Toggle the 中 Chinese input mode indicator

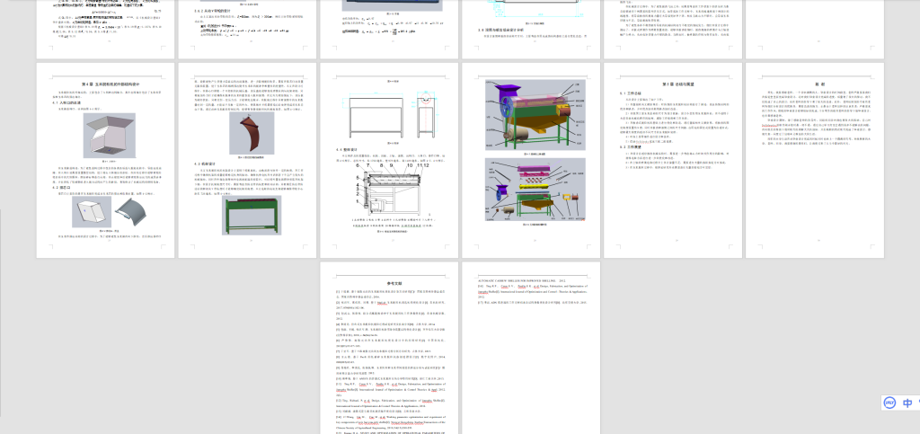908,403
